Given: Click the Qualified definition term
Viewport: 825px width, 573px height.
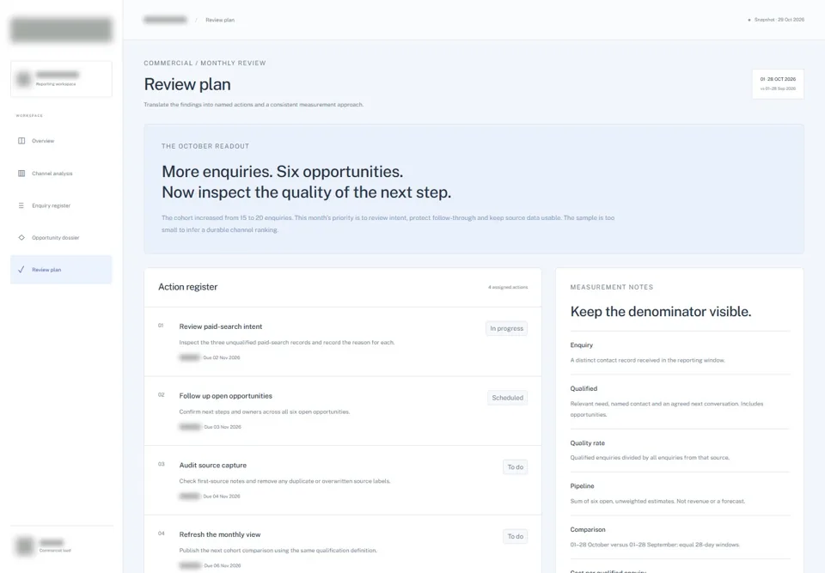Looking at the screenshot, I should [x=584, y=389].
